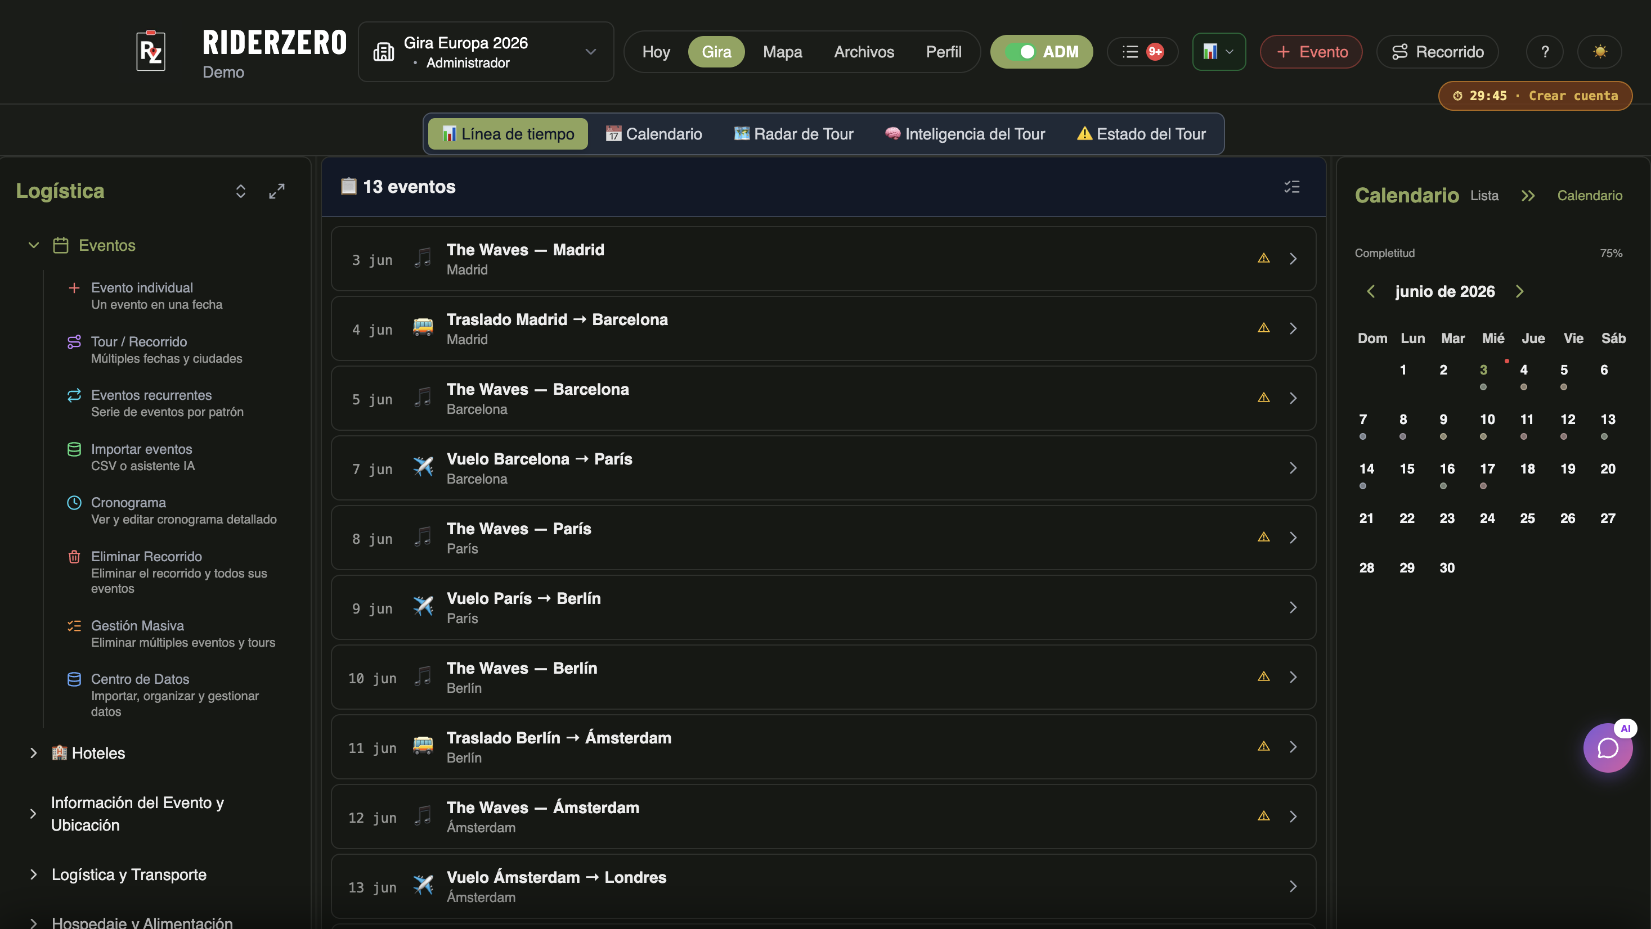Click the RiderZero logo icon
Screen dimensions: 1651x929
point(151,51)
